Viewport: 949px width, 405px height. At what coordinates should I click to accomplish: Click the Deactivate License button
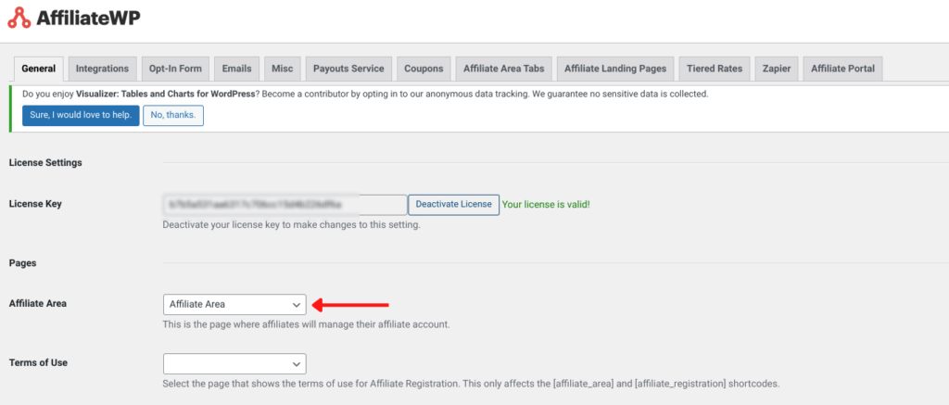click(454, 205)
